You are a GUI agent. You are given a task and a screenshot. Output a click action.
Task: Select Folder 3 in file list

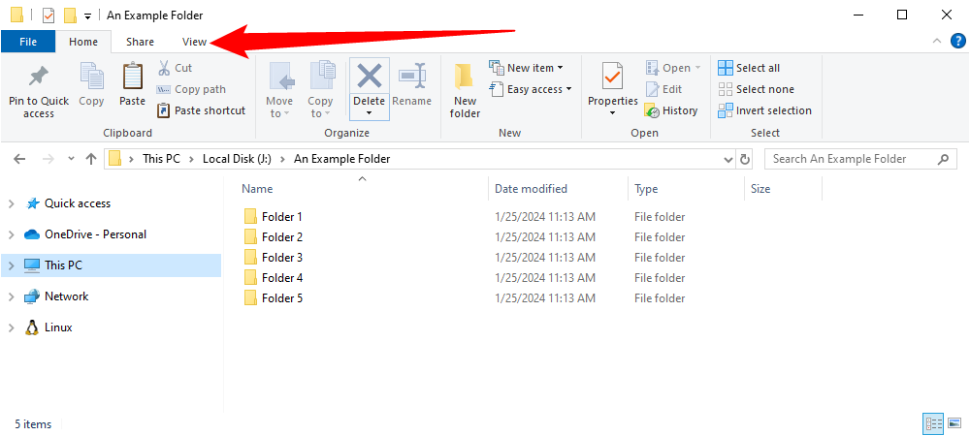click(x=273, y=258)
